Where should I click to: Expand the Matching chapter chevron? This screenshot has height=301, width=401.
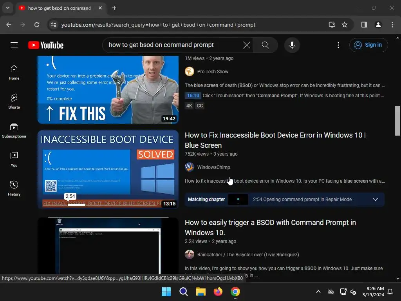tap(375, 199)
